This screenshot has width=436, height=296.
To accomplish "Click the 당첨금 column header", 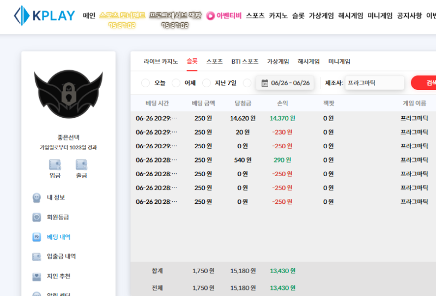I will pyautogui.click(x=243, y=104).
